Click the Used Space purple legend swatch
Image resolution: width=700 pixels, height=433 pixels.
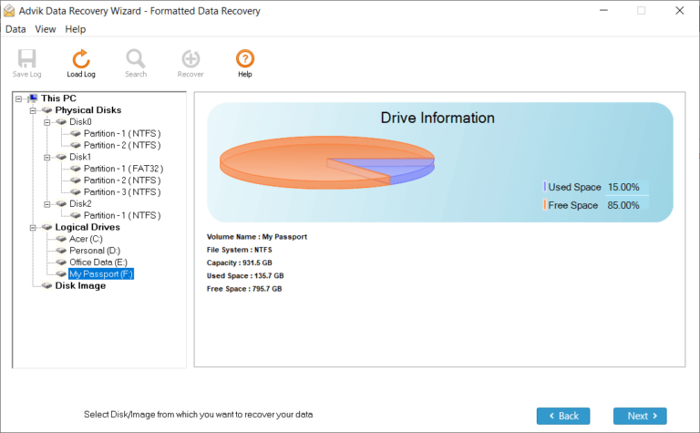pos(545,187)
